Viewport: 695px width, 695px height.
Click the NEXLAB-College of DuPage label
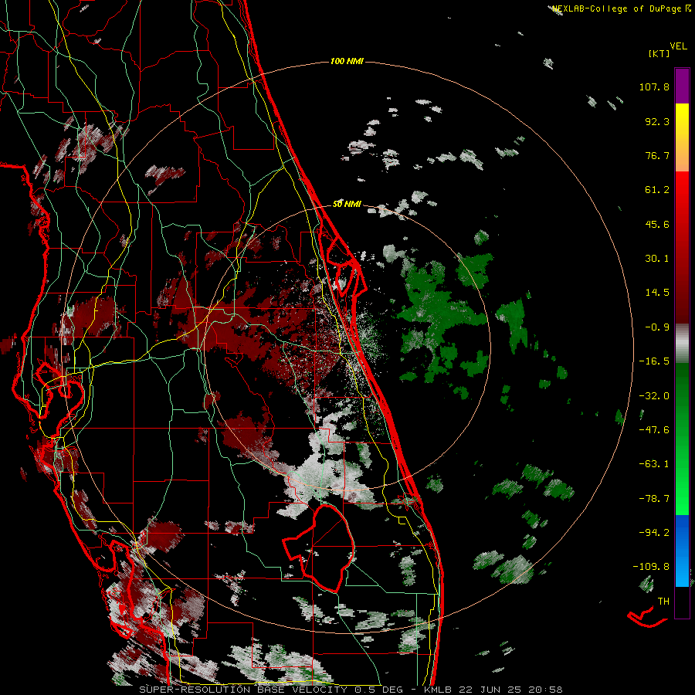[622, 8]
